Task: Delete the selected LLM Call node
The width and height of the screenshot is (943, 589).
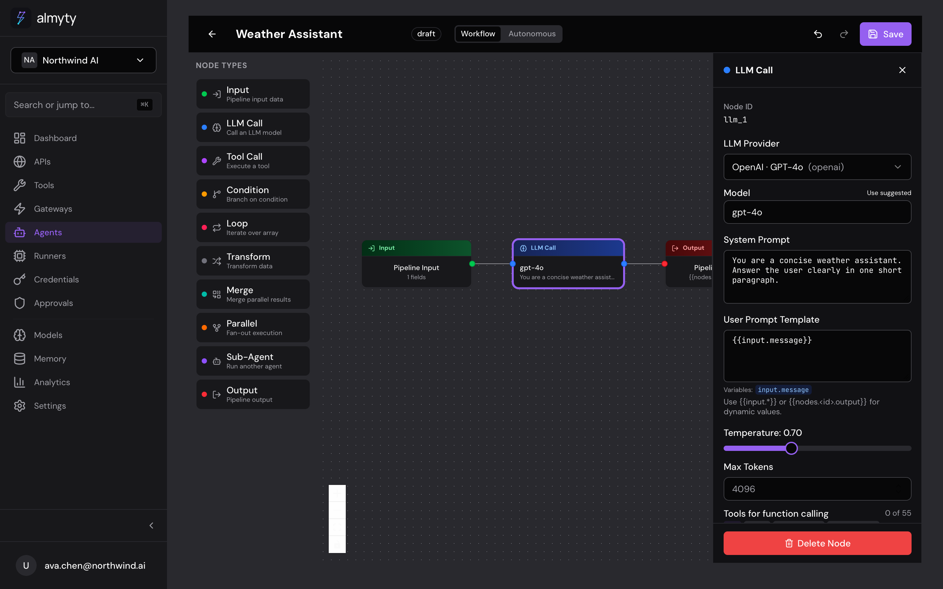Action: pyautogui.click(x=817, y=543)
